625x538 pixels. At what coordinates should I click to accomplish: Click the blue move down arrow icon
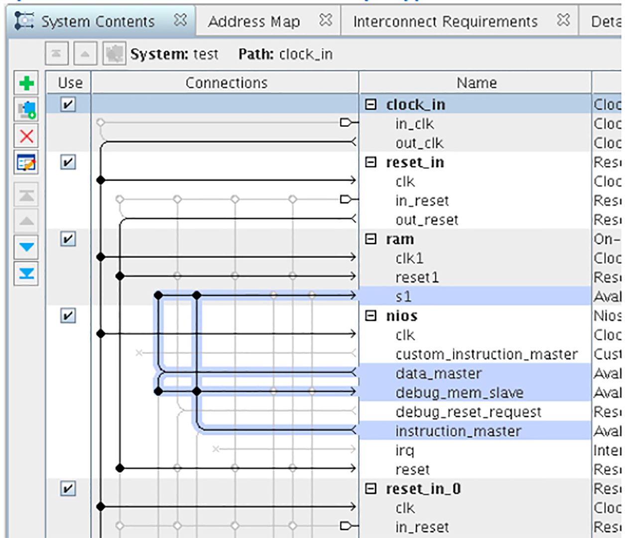coord(26,247)
